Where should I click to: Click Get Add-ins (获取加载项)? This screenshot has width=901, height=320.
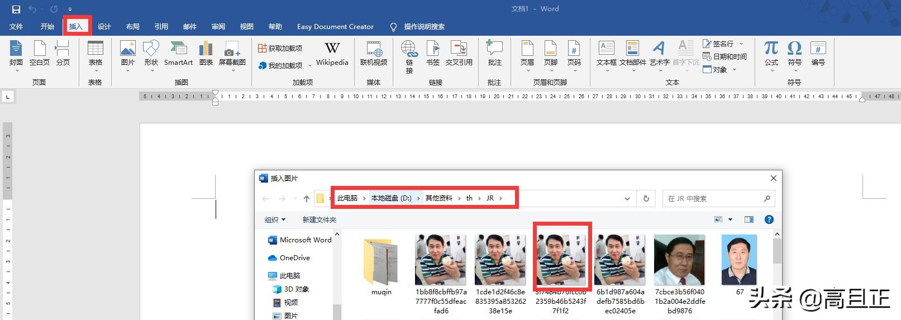coord(280,49)
